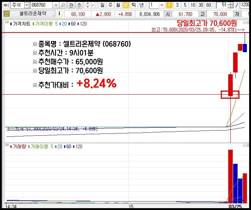This screenshot has width=251, height=210.
Task: Select the 분 minute chart tab
Action: tap(126, 5)
